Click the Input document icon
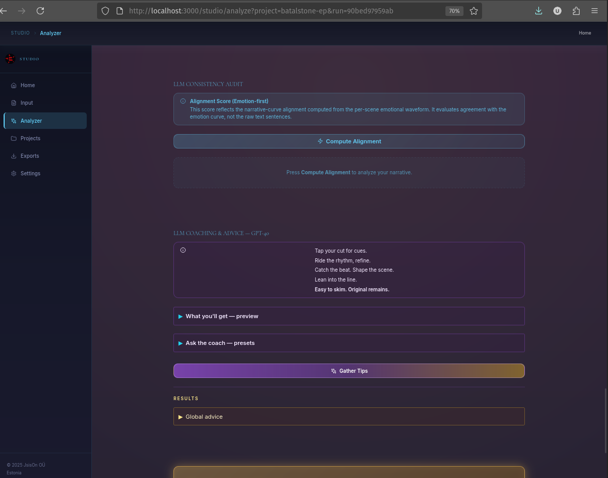The height and width of the screenshot is (478, 608). 13,103
